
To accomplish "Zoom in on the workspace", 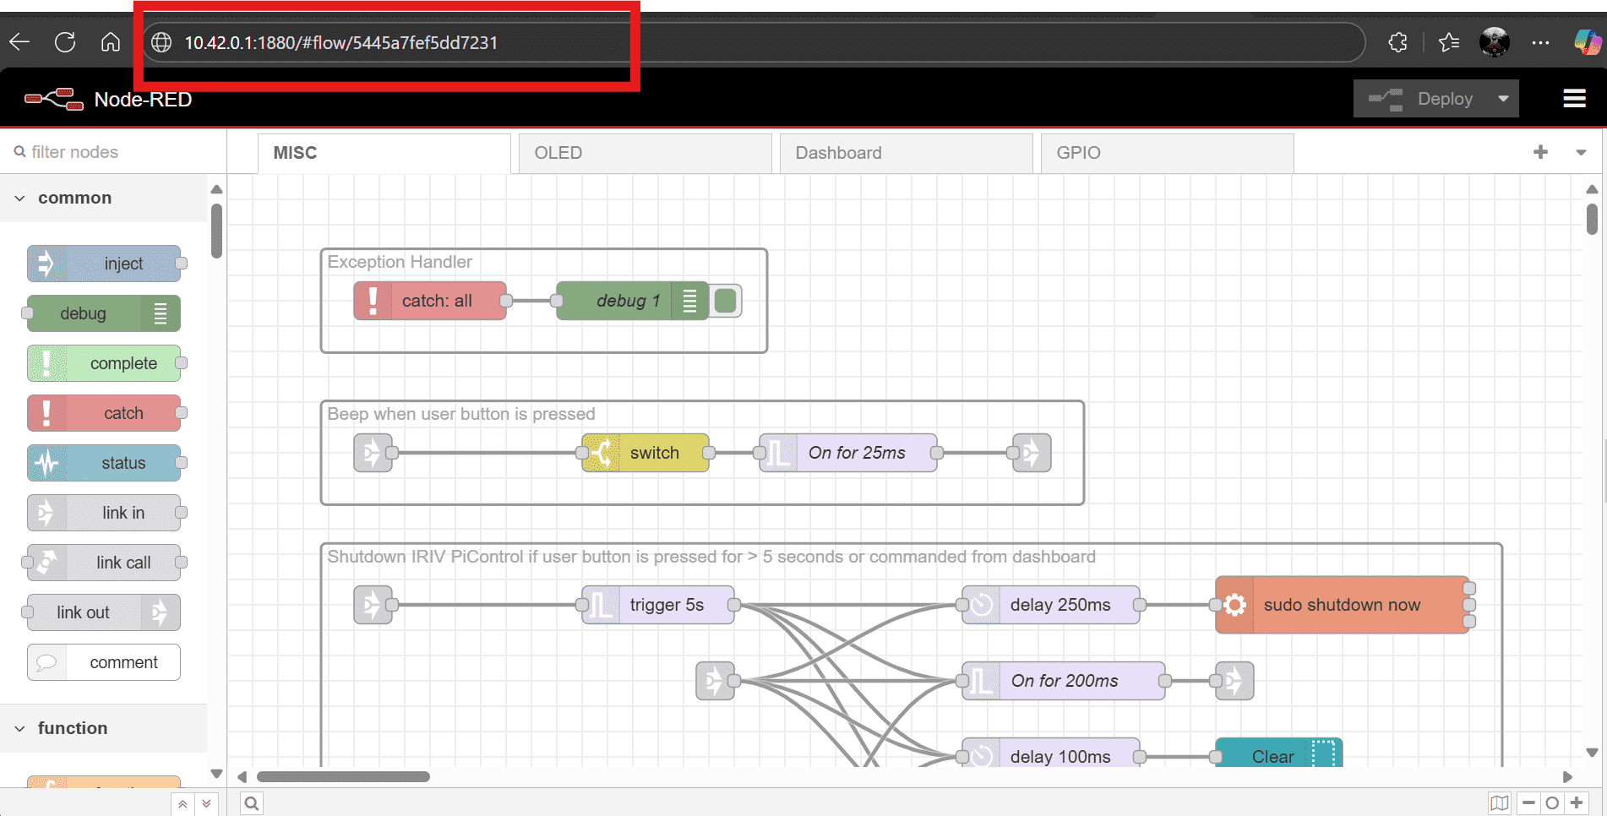I will click(x=1577, y=802).
